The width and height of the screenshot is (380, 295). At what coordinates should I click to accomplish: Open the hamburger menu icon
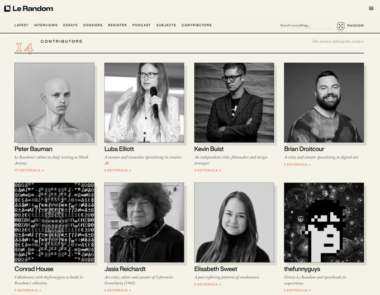pos(371,8)
